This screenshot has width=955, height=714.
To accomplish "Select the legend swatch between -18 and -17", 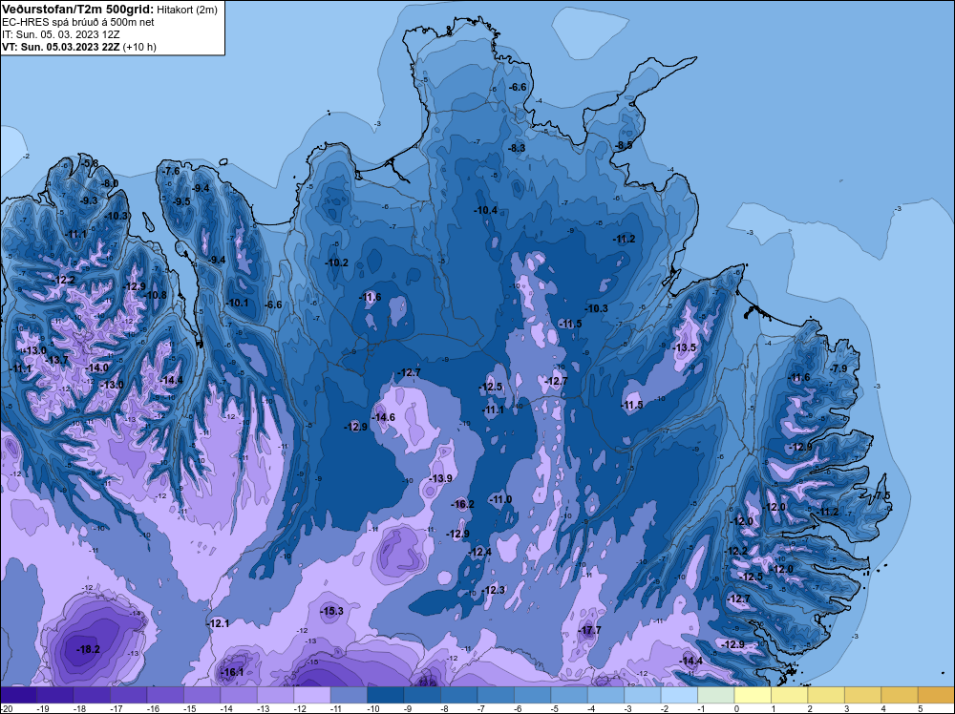I will click(92, 695).
